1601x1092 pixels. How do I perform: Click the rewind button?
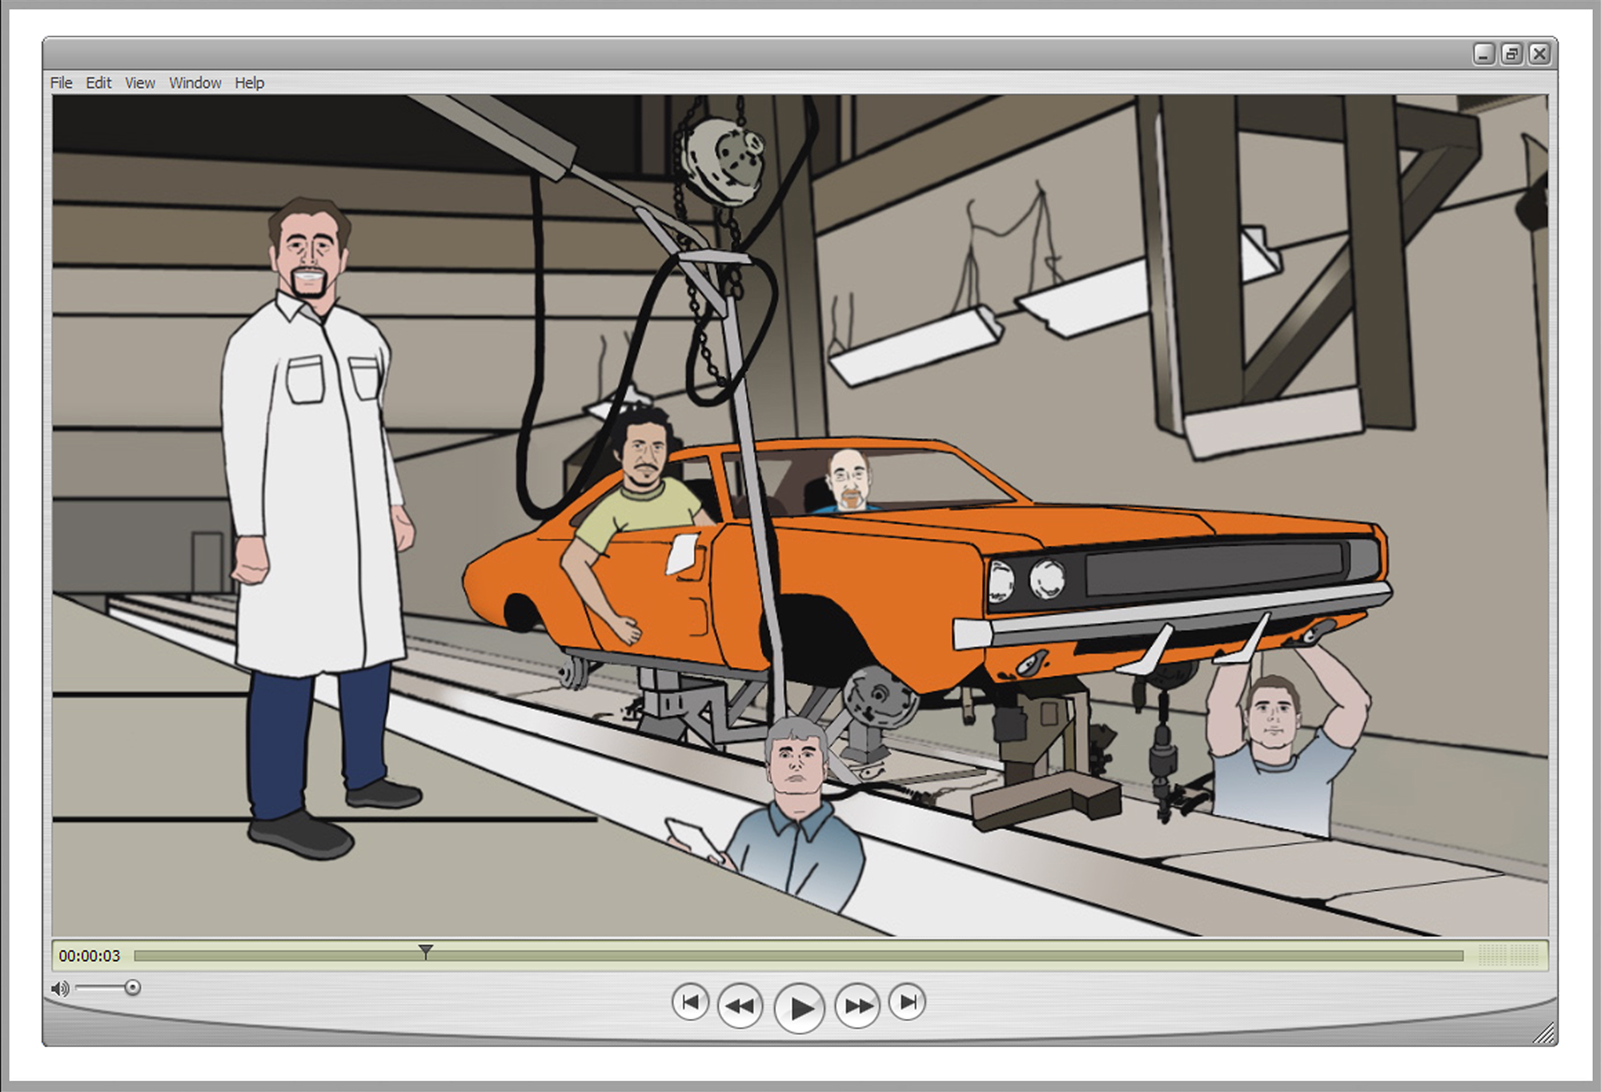740,1006
